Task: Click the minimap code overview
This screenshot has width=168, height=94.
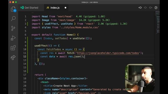Action: point(157,22)
